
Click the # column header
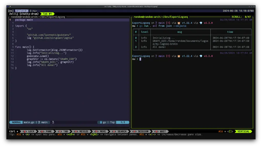click(x=136, y=32)
